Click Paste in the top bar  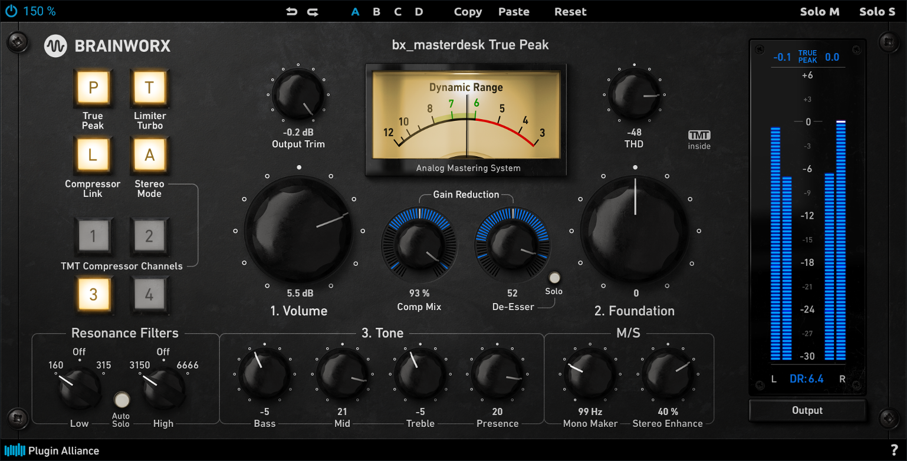[x=514, y=11]
